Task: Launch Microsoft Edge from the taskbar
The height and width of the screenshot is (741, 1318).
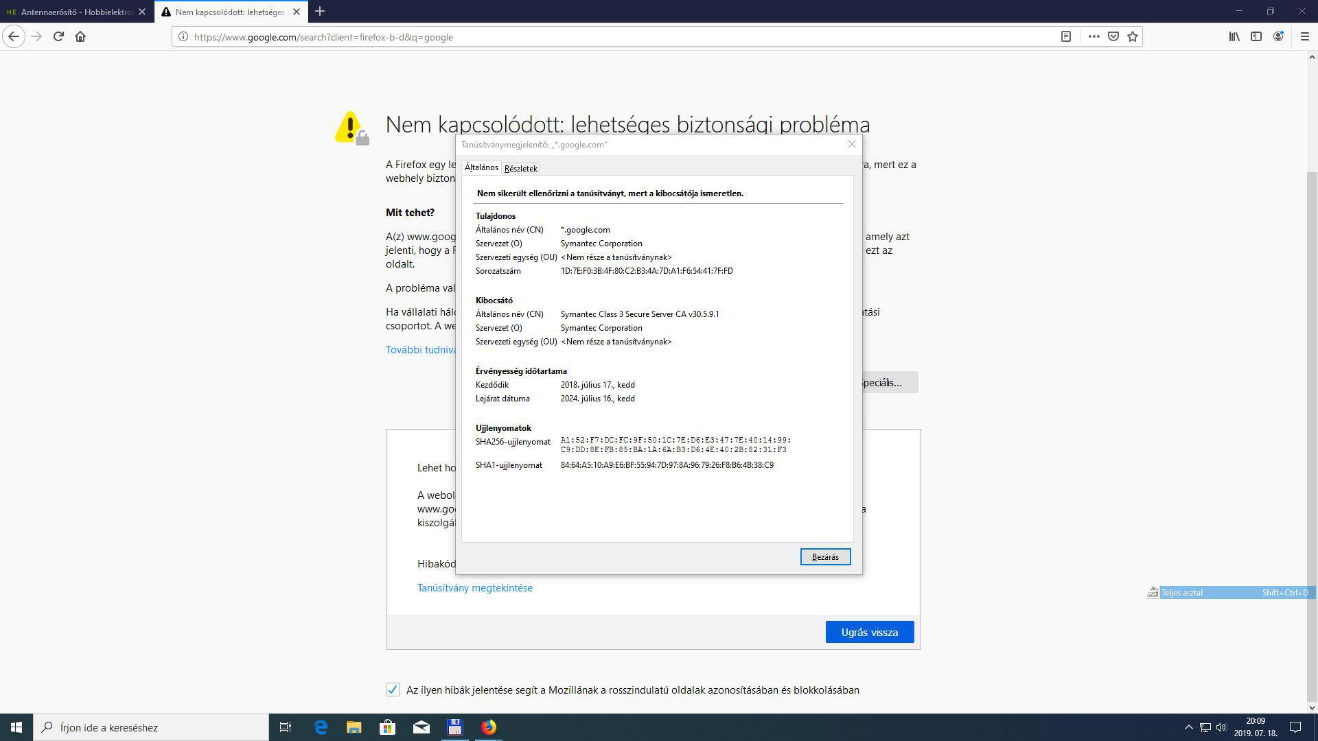Action: coord(321,727)
